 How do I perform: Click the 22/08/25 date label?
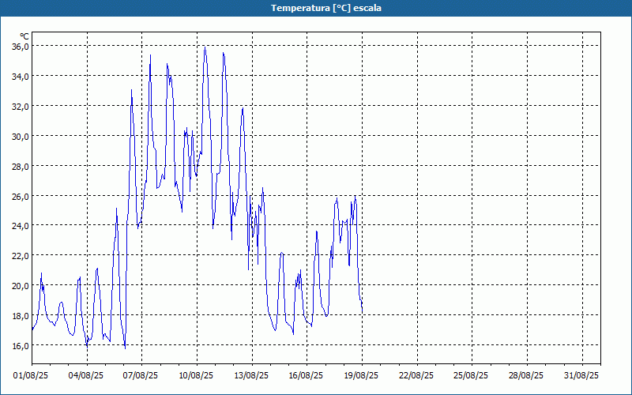click(x=416, y=376)
